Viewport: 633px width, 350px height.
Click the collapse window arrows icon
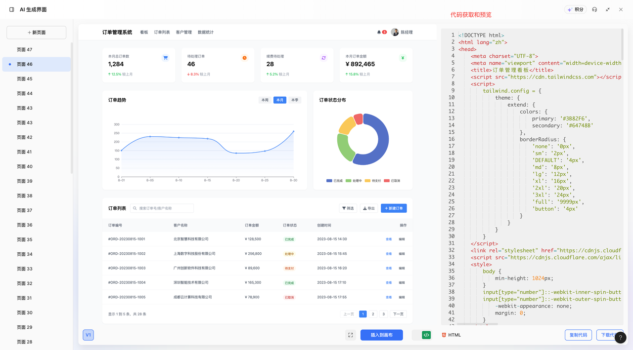coord(608,9)
